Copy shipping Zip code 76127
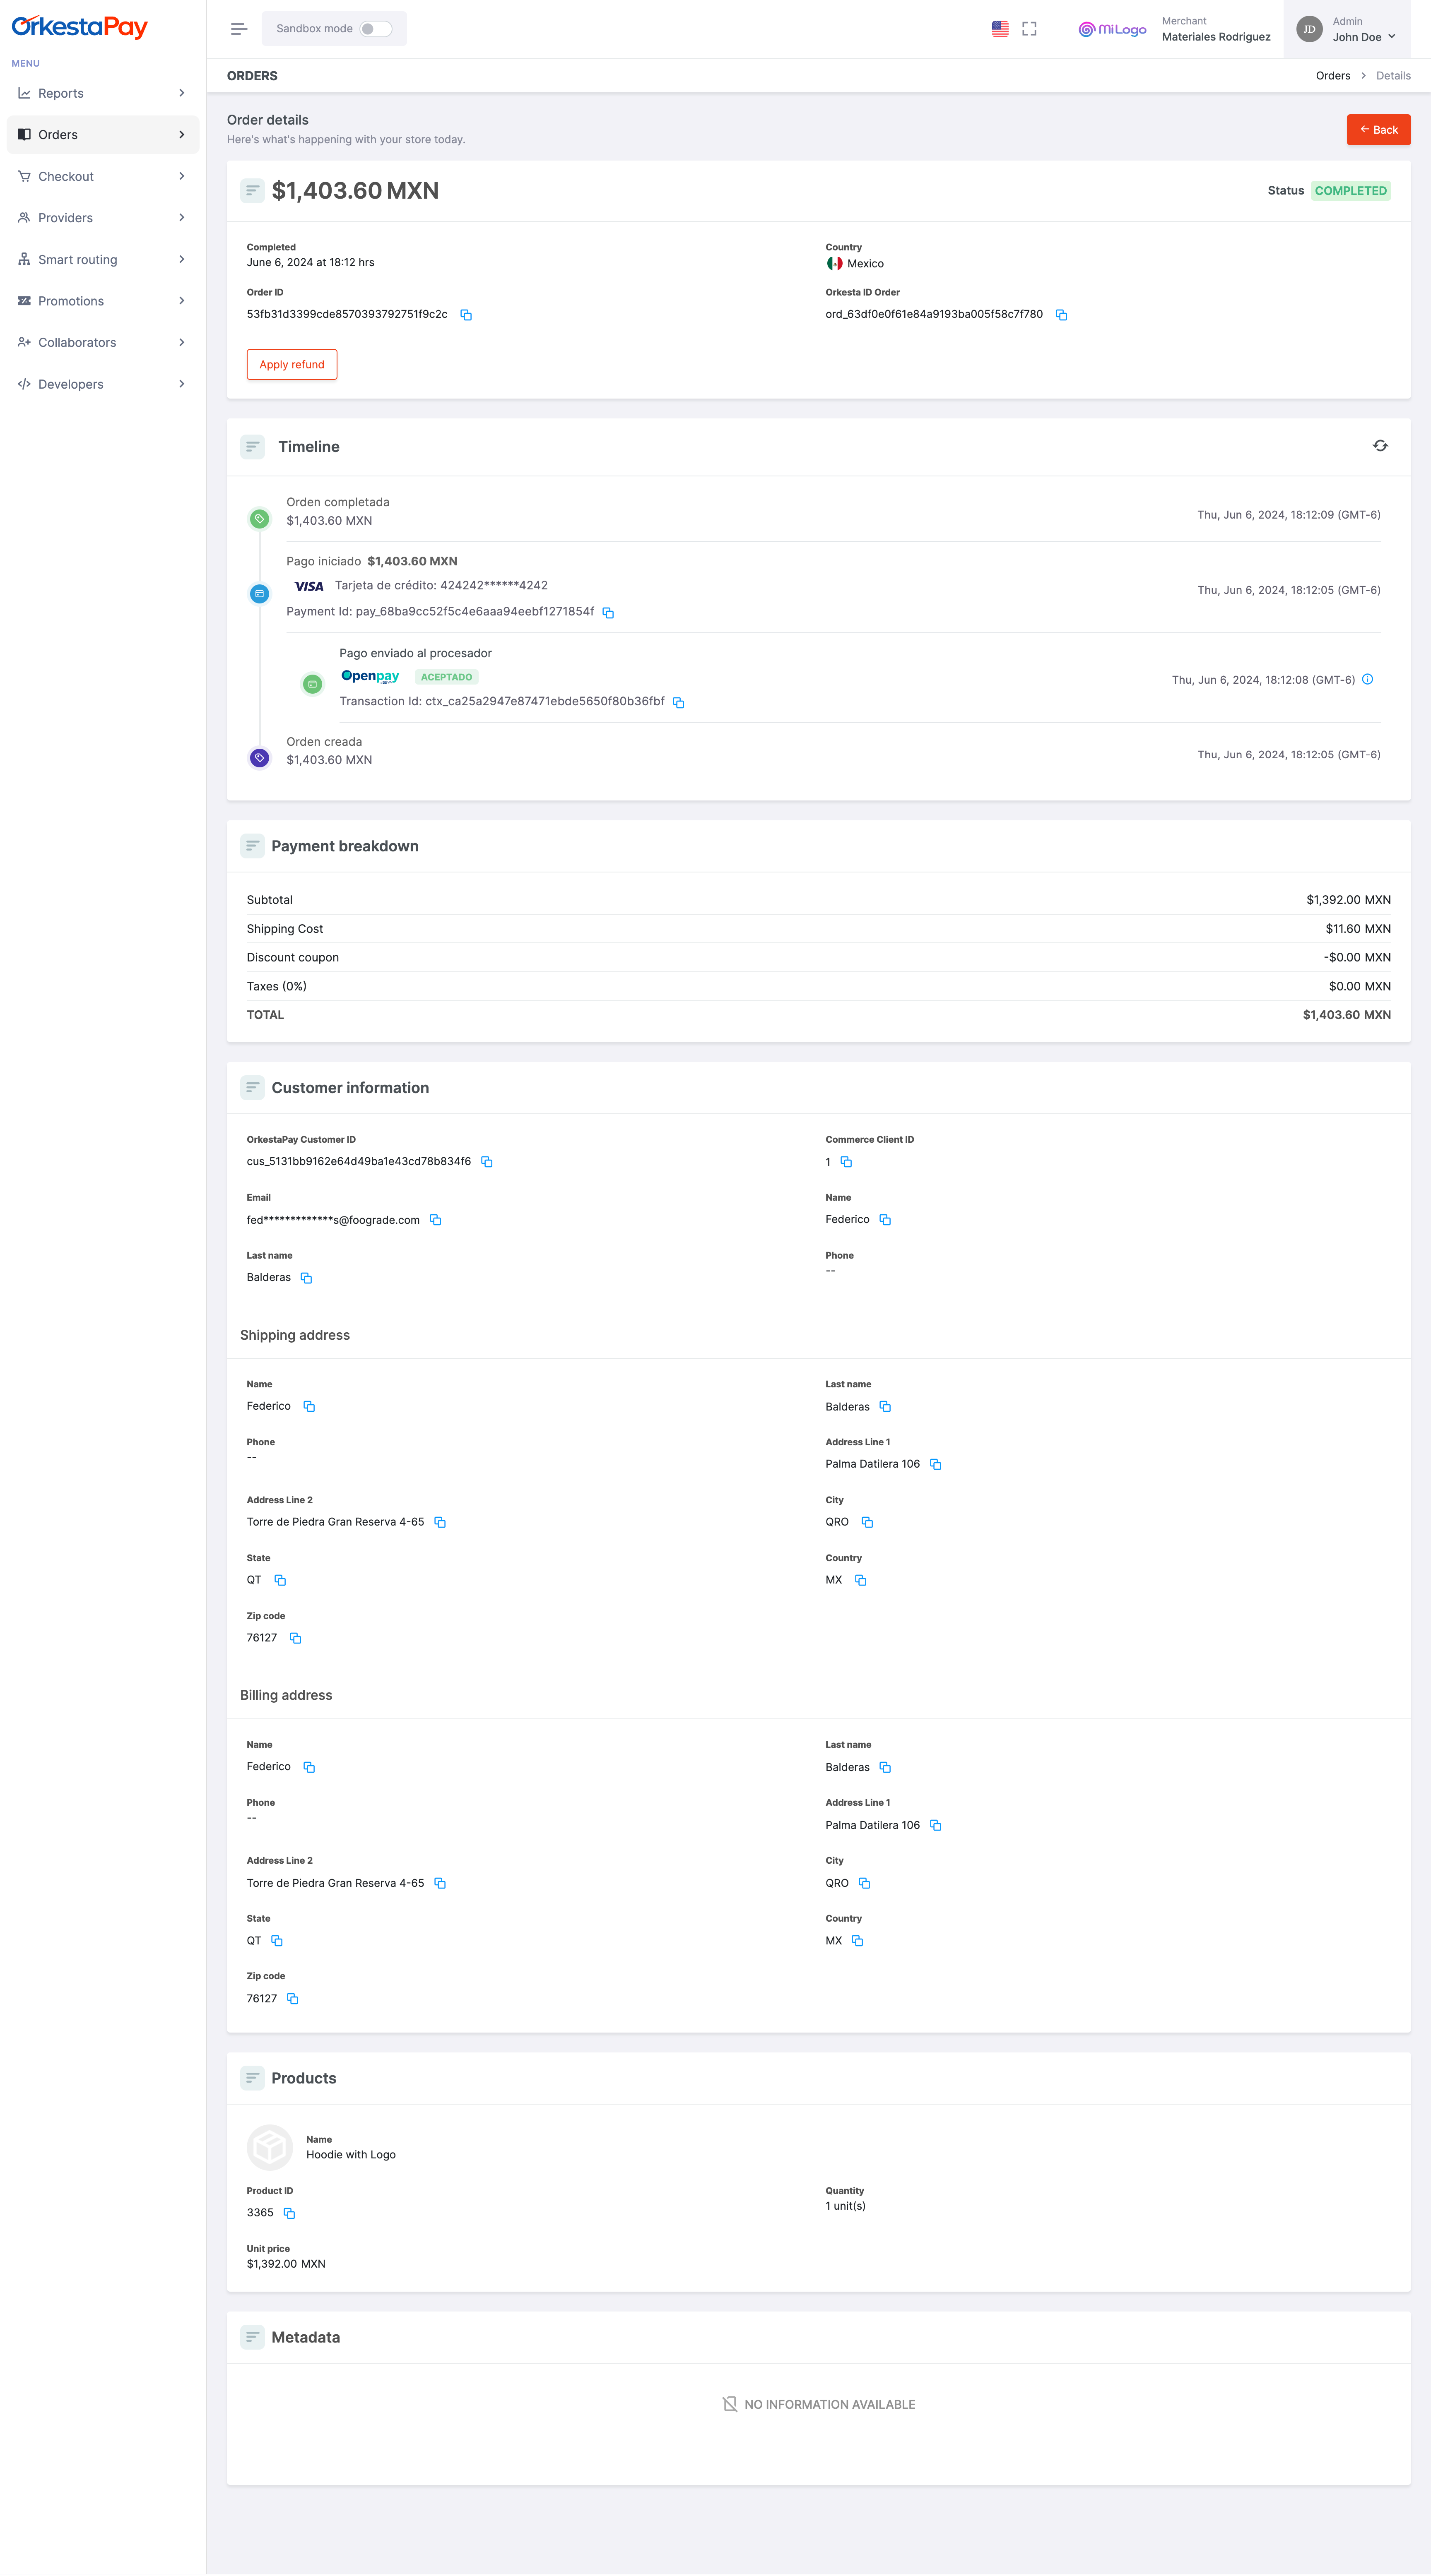 tap(295, 1639)
